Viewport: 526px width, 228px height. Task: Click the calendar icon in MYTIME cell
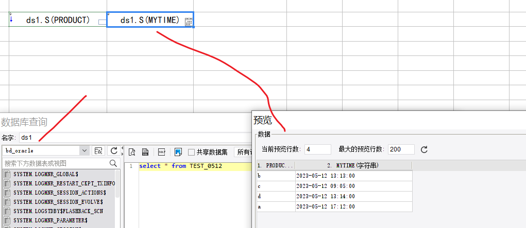click(x=189, y=22)
